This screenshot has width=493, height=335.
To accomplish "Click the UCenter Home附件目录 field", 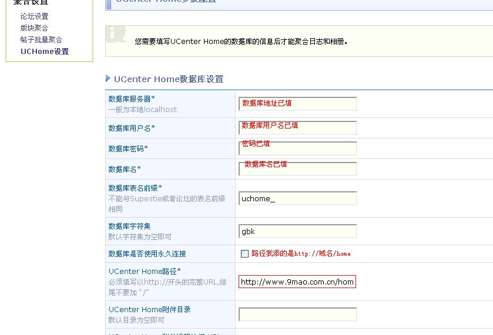I will tap(298, 314).
